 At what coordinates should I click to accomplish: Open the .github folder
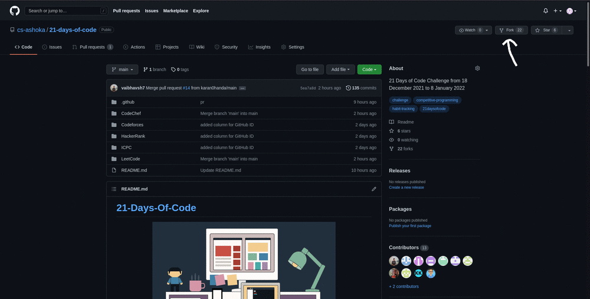[127, 102]
